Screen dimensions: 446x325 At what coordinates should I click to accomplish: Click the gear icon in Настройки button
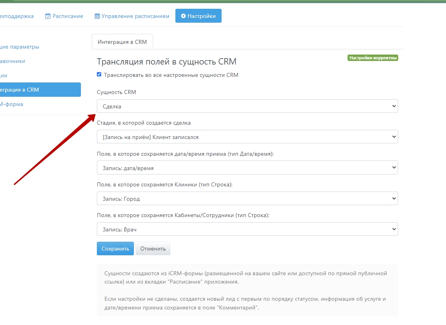pos(183,16)
